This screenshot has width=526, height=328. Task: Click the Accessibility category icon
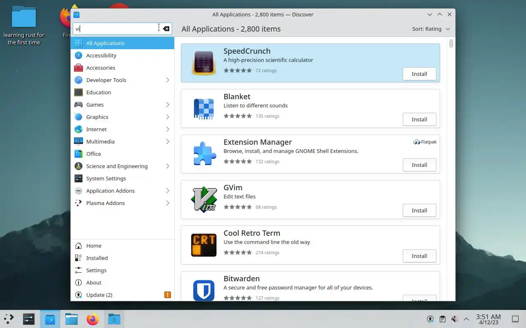pyautogui.click(x=78, y=55)
